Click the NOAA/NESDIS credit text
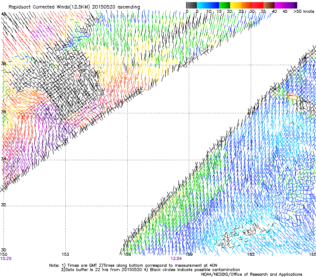Image resolution: width=316 pixels, height=277 pixels. (252, 274)
